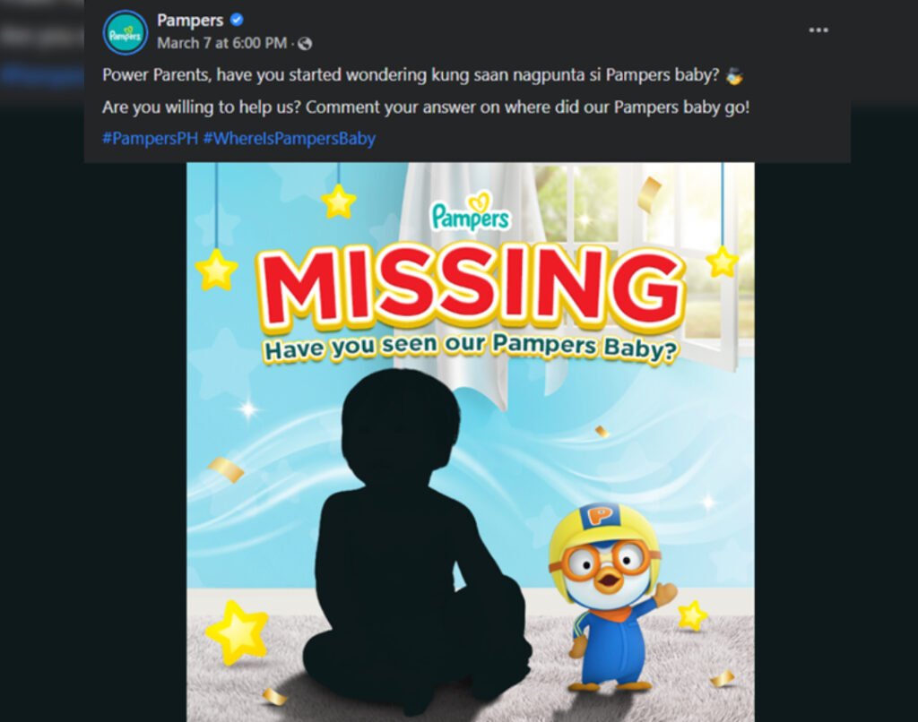
Task: Click the emoji ending the first sentence
Action: (733, 76)
